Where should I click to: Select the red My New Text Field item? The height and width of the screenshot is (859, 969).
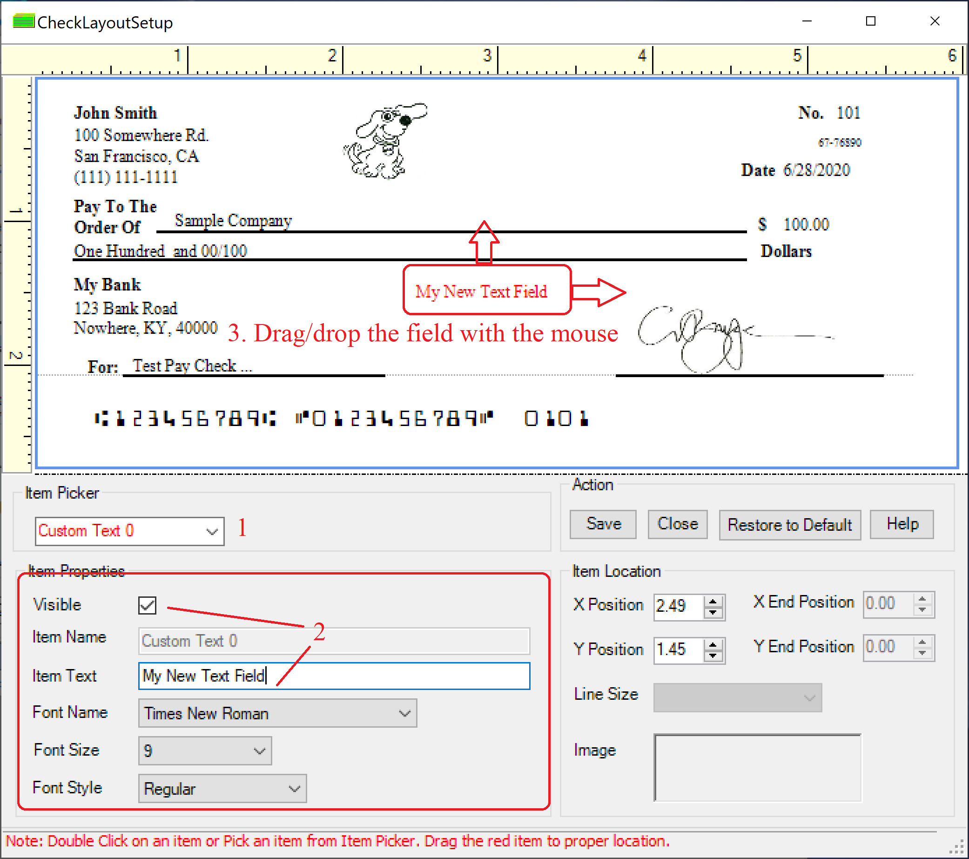click(481, 291)
